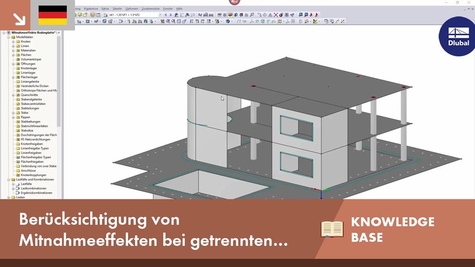The width and height of the screenshot is (475, 267).
Task: Collapse the Modelldaten tree branch
Action: pyautogui.click(x=9, y=37)
